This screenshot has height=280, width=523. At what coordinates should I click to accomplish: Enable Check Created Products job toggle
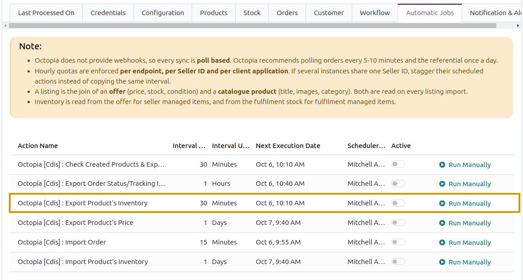pyautogui.click(x=398, y=164)
